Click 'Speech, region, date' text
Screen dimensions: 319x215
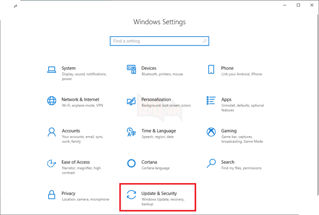[x=157, y=137]
